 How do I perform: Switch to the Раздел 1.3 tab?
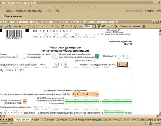click(65, 120)
